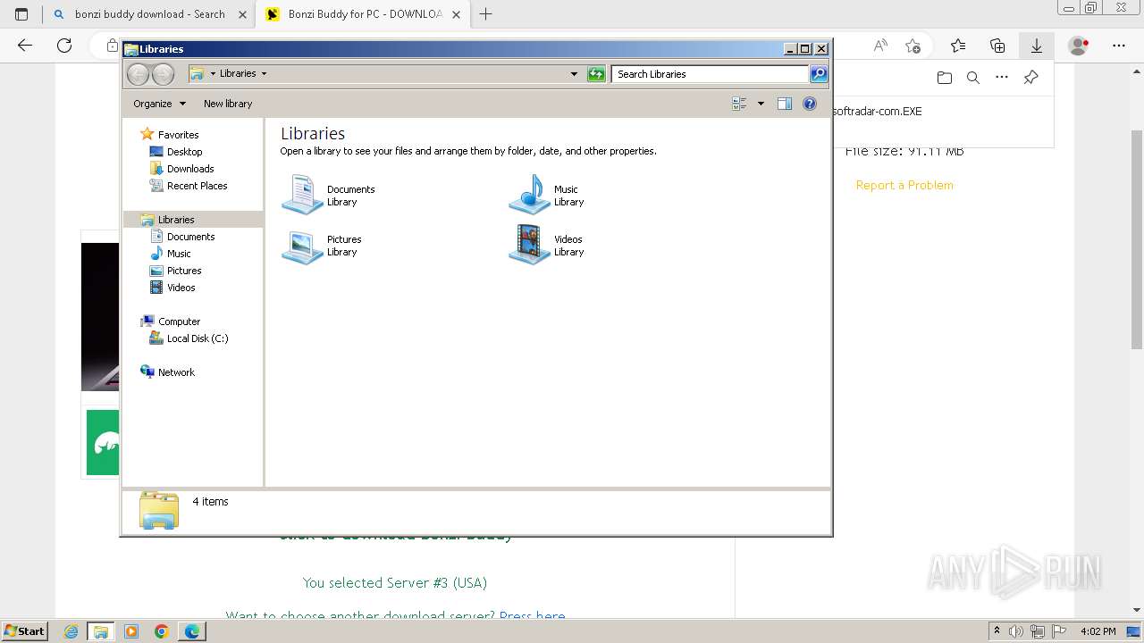Image resolution: width=1144 pixels, height=643 pixels.
Task: Click the green refresh button in address bar
Action: click(596, 74)
